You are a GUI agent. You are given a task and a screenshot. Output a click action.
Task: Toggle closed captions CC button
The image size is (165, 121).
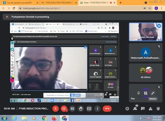click(x=72, y=109)
